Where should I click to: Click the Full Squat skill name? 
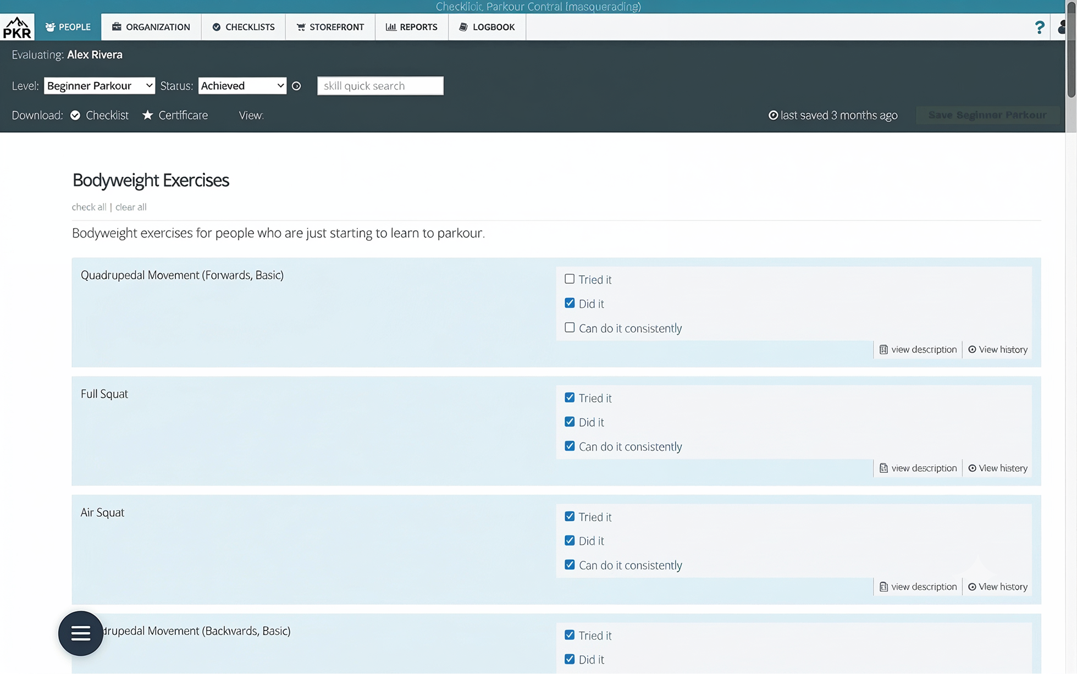point(104,394)
